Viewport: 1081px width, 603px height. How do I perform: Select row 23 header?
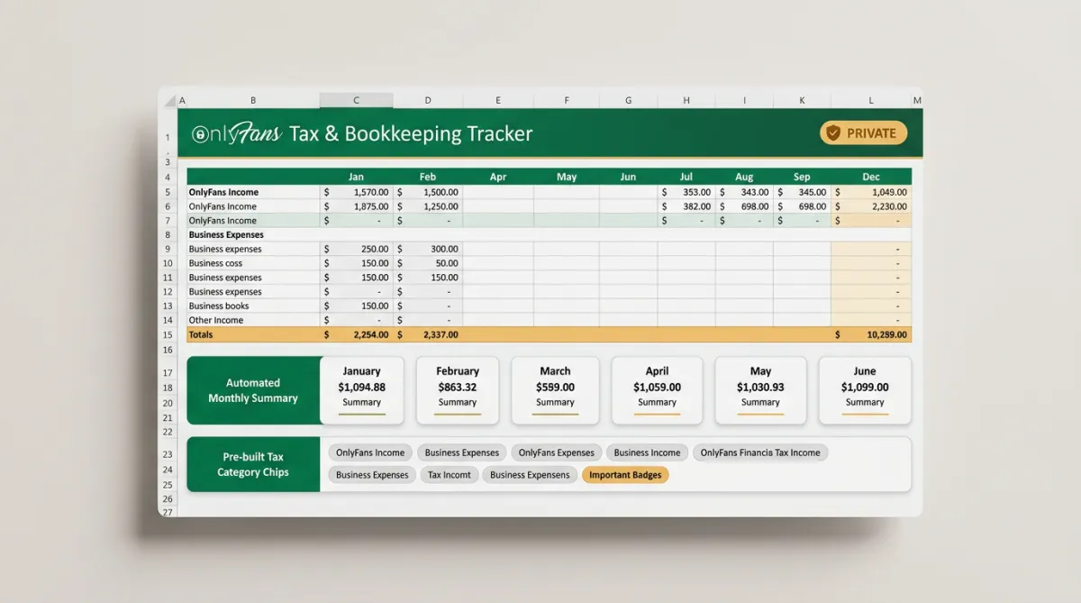[168, 455]
